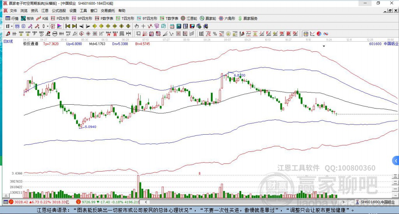
Task: Click the black left arrow icon
Action: coord(81,26)
